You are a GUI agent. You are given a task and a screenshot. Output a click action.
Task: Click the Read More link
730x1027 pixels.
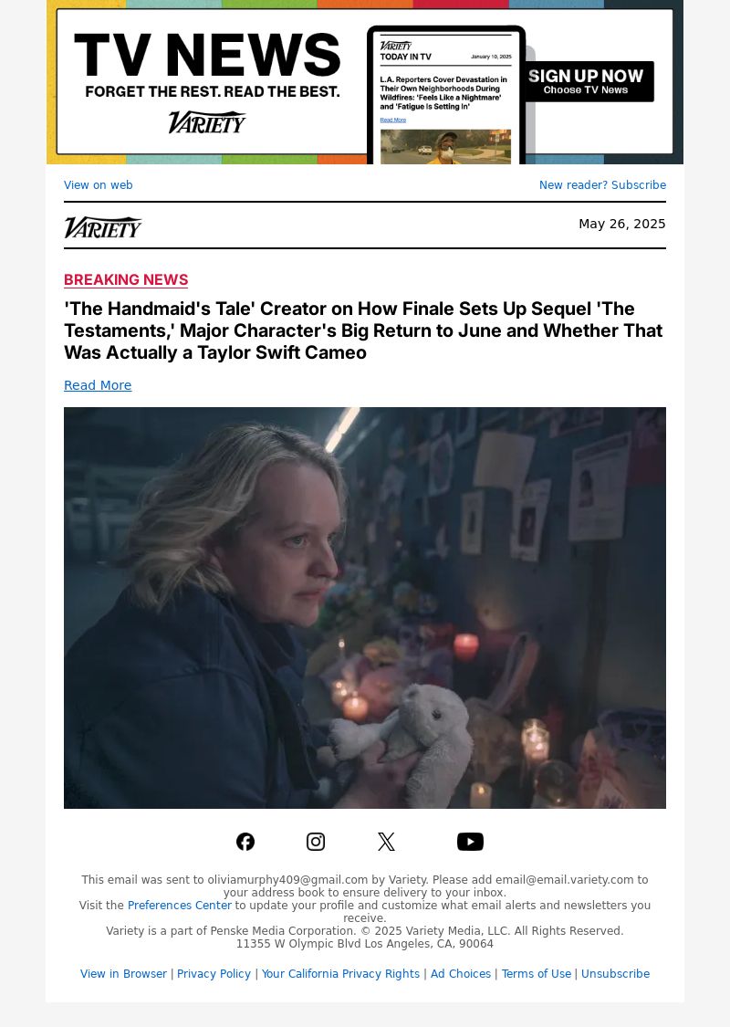(98, 385)
